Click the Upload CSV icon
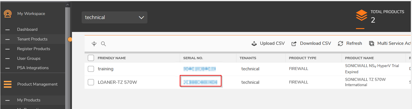 point(254,44)
